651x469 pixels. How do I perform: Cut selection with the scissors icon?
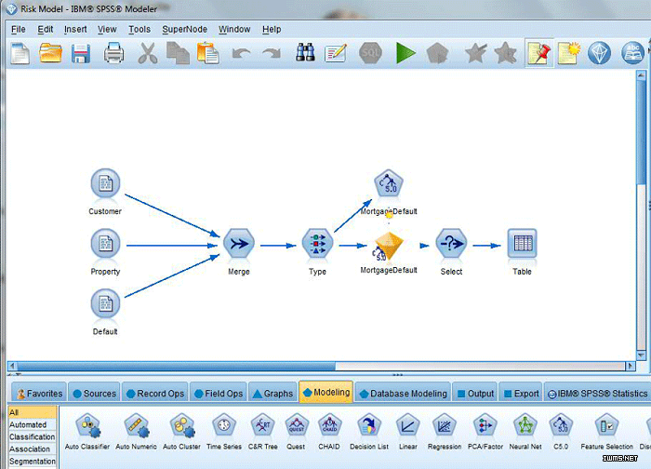point(147,53)
